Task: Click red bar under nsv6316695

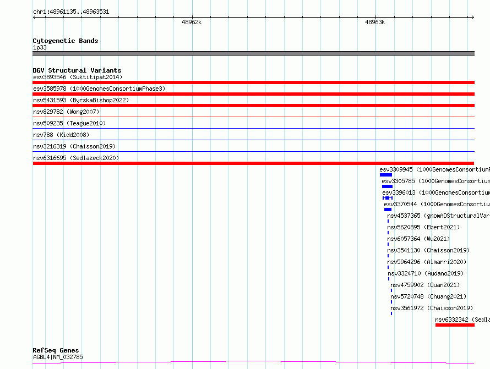Action: point(253,163)
